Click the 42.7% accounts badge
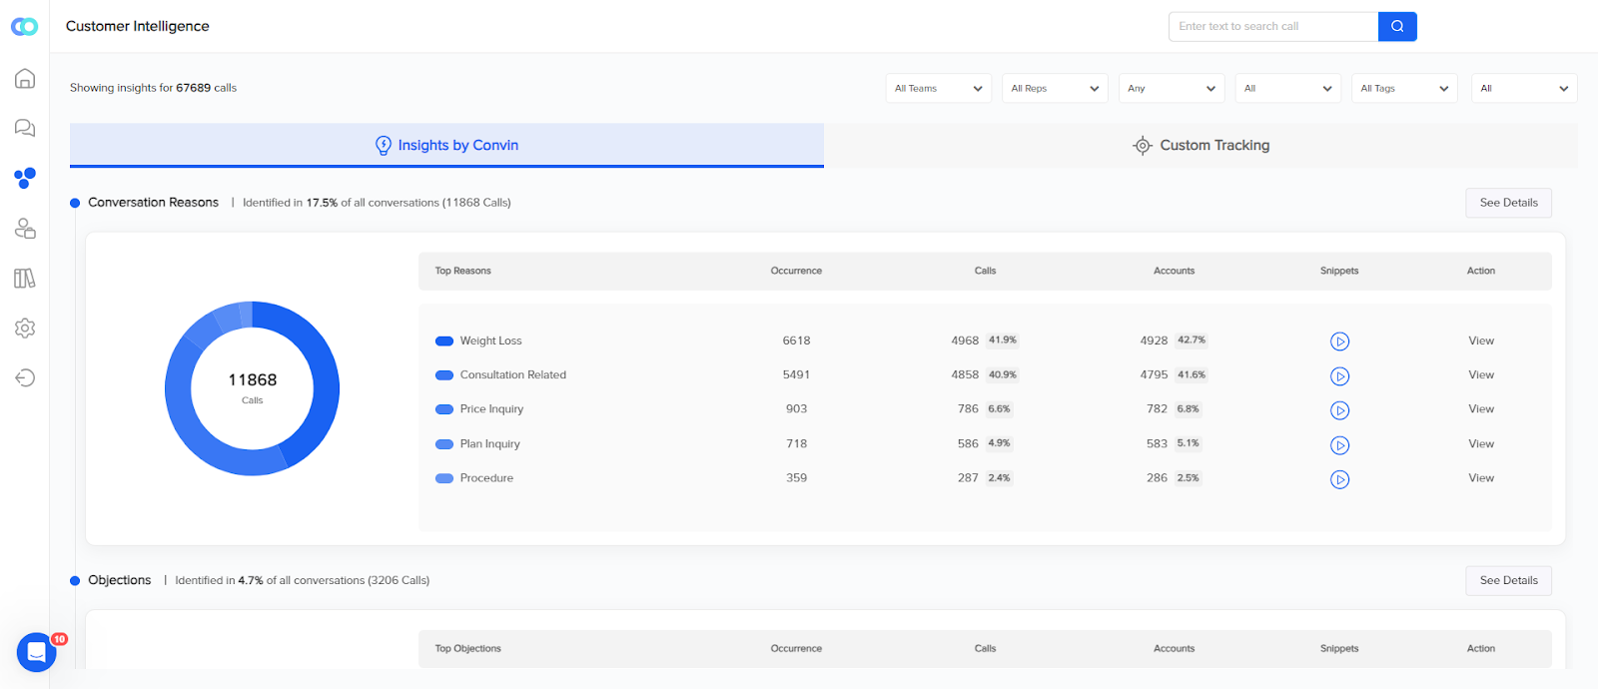The image size is (1598, 689). pyautogui.click(x=1191, y=340)
